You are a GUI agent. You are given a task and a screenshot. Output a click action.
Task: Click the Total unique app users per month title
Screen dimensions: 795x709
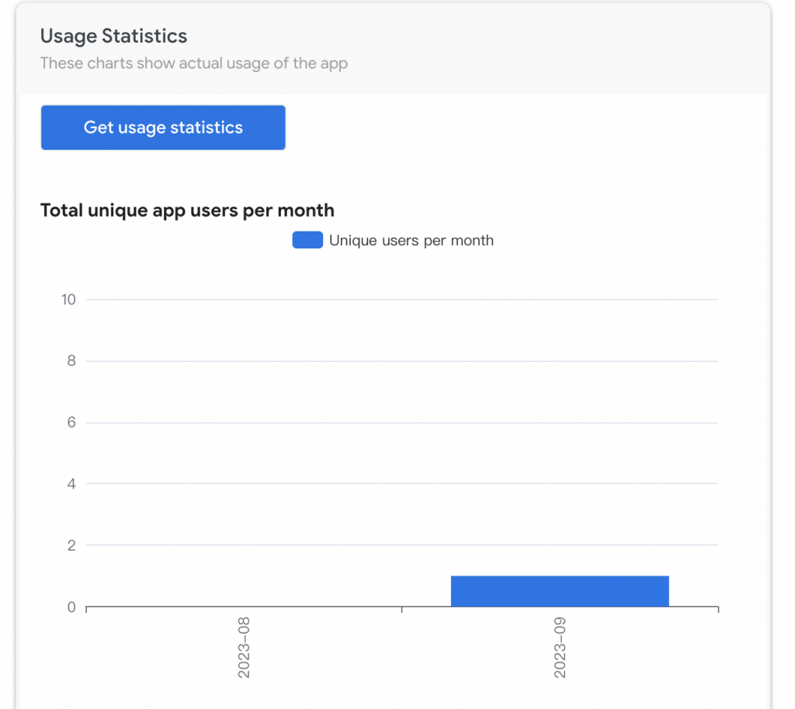coord(187,210)
